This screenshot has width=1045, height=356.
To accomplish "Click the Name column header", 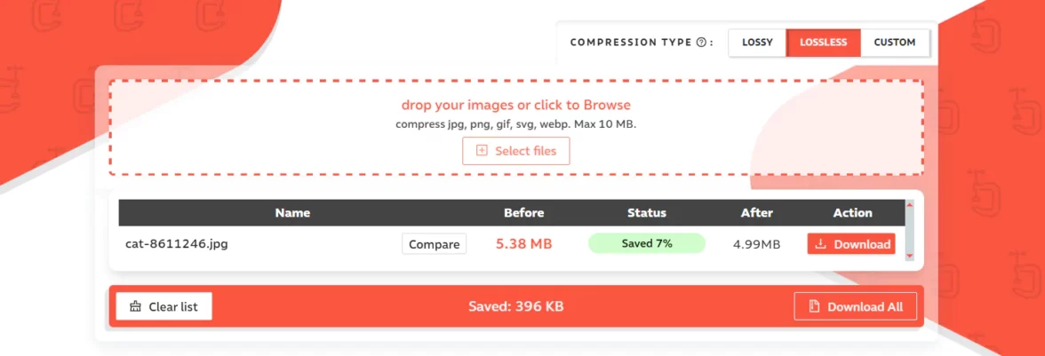I will 292,213.
